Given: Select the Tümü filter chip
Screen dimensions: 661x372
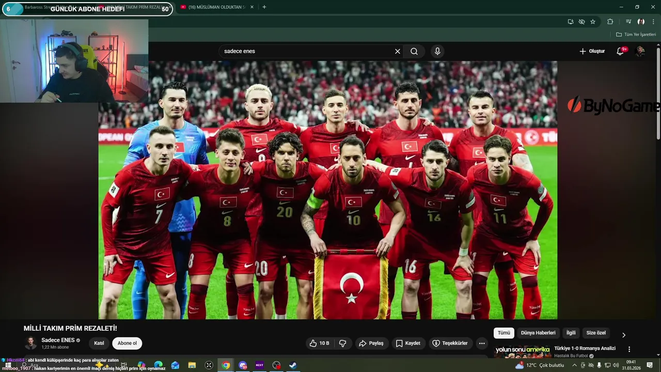Looking at the screenshot, I should (x=504, y=333).
